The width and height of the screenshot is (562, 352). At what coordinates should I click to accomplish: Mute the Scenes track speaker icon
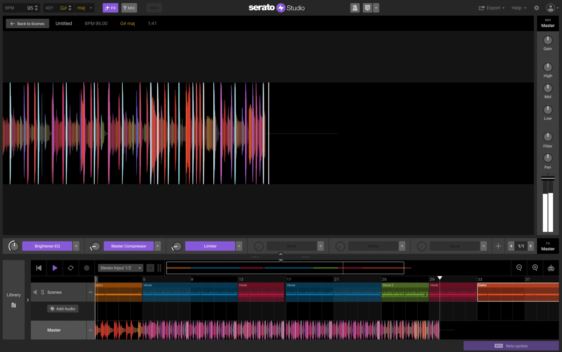pos(35,292)
